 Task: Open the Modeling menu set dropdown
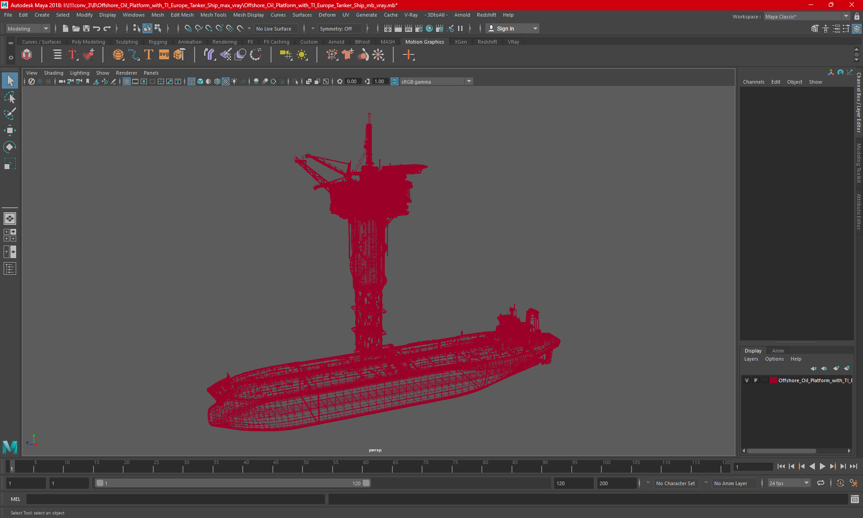(x=28, y=28)
